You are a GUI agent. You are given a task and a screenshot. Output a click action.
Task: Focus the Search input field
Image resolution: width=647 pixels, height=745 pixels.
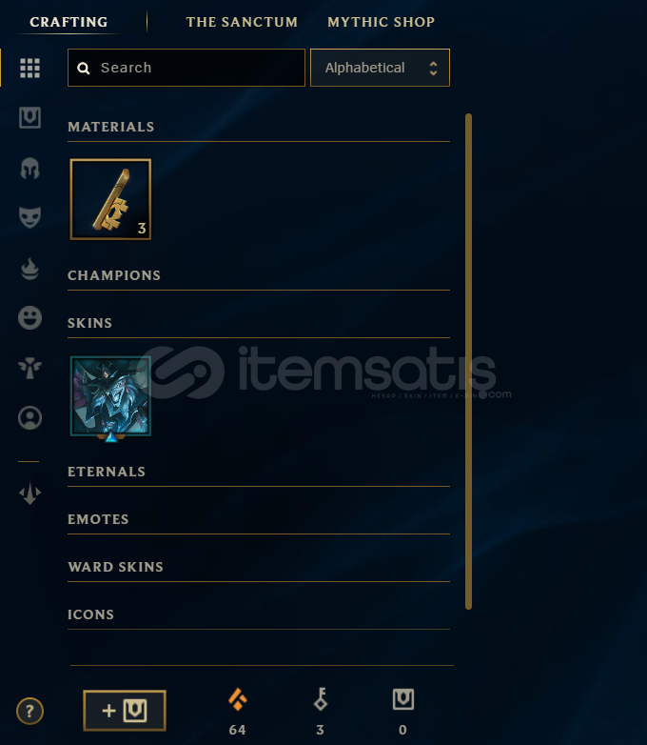[186, 68]
